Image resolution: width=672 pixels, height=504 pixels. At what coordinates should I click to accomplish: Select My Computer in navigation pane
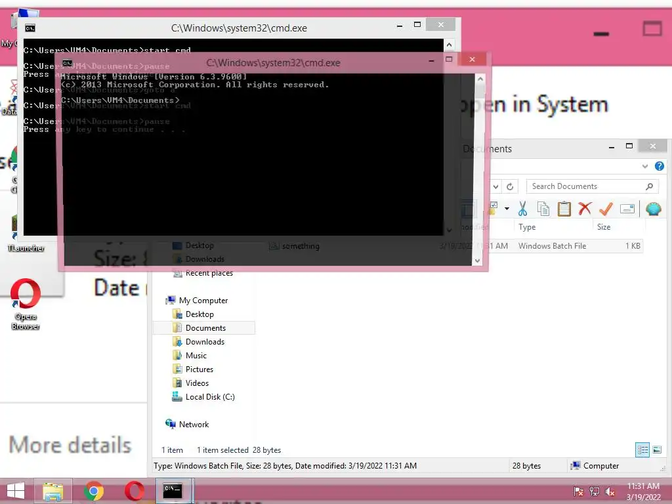pyautogui.click(x=203, y=301)
